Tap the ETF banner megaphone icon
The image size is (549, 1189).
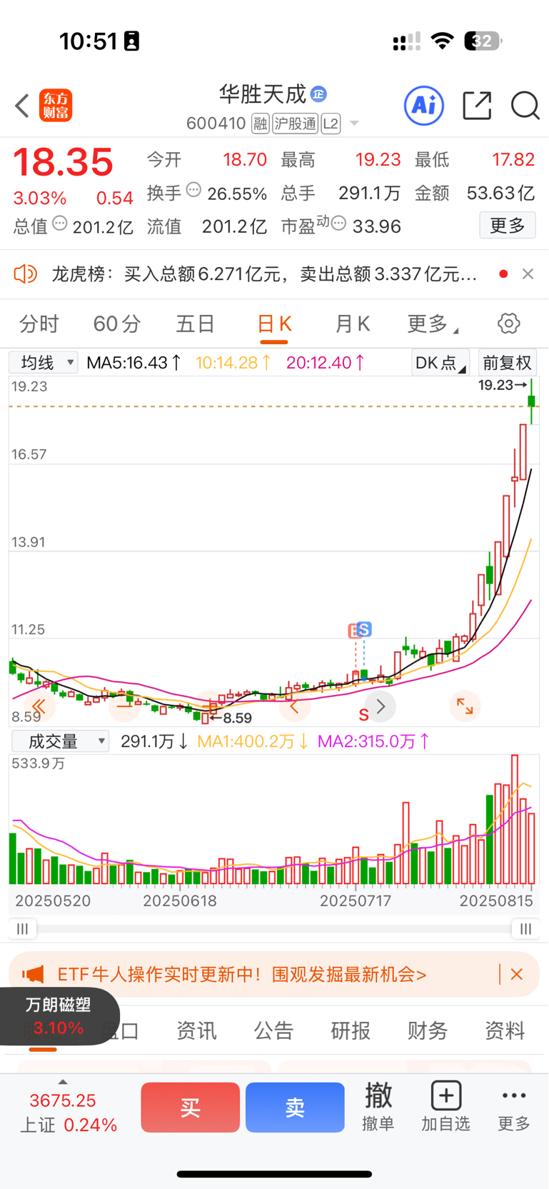tap(33, 974)
